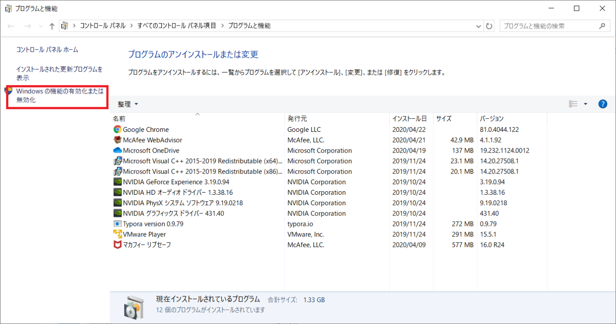Image resolution: width=616 pixels, height=324 pixels.
Task: Select the Typora version 0.9.79 icon
Action: click(117, 224)
